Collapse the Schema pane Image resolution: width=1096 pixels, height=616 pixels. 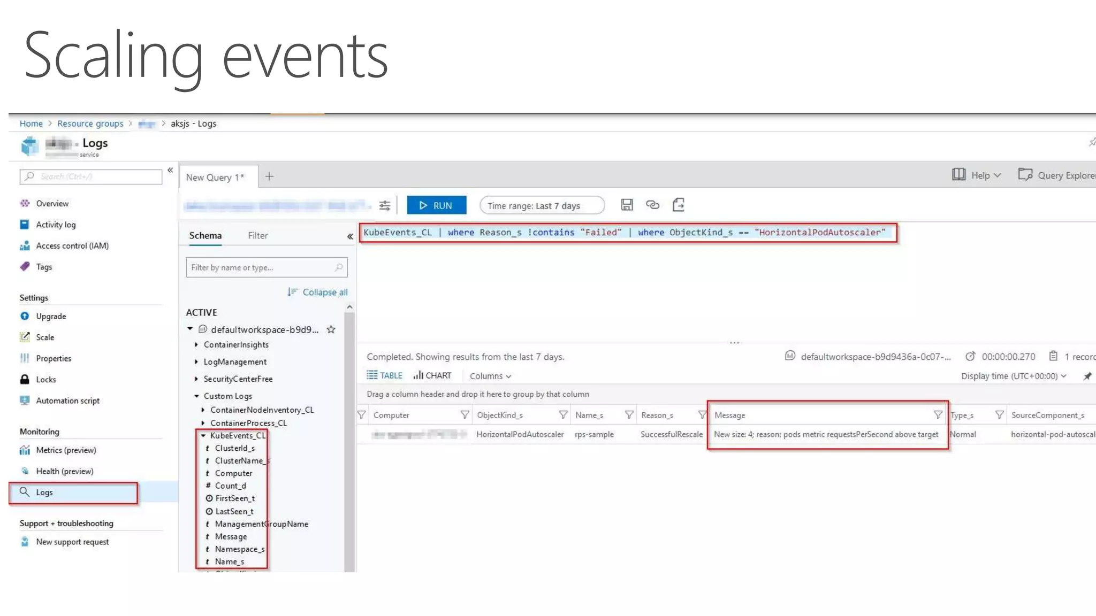tap(350, 236)
